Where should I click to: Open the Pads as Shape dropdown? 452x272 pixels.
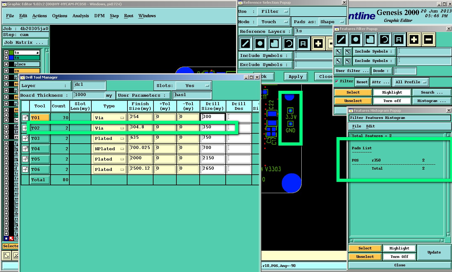click(332, 22)
